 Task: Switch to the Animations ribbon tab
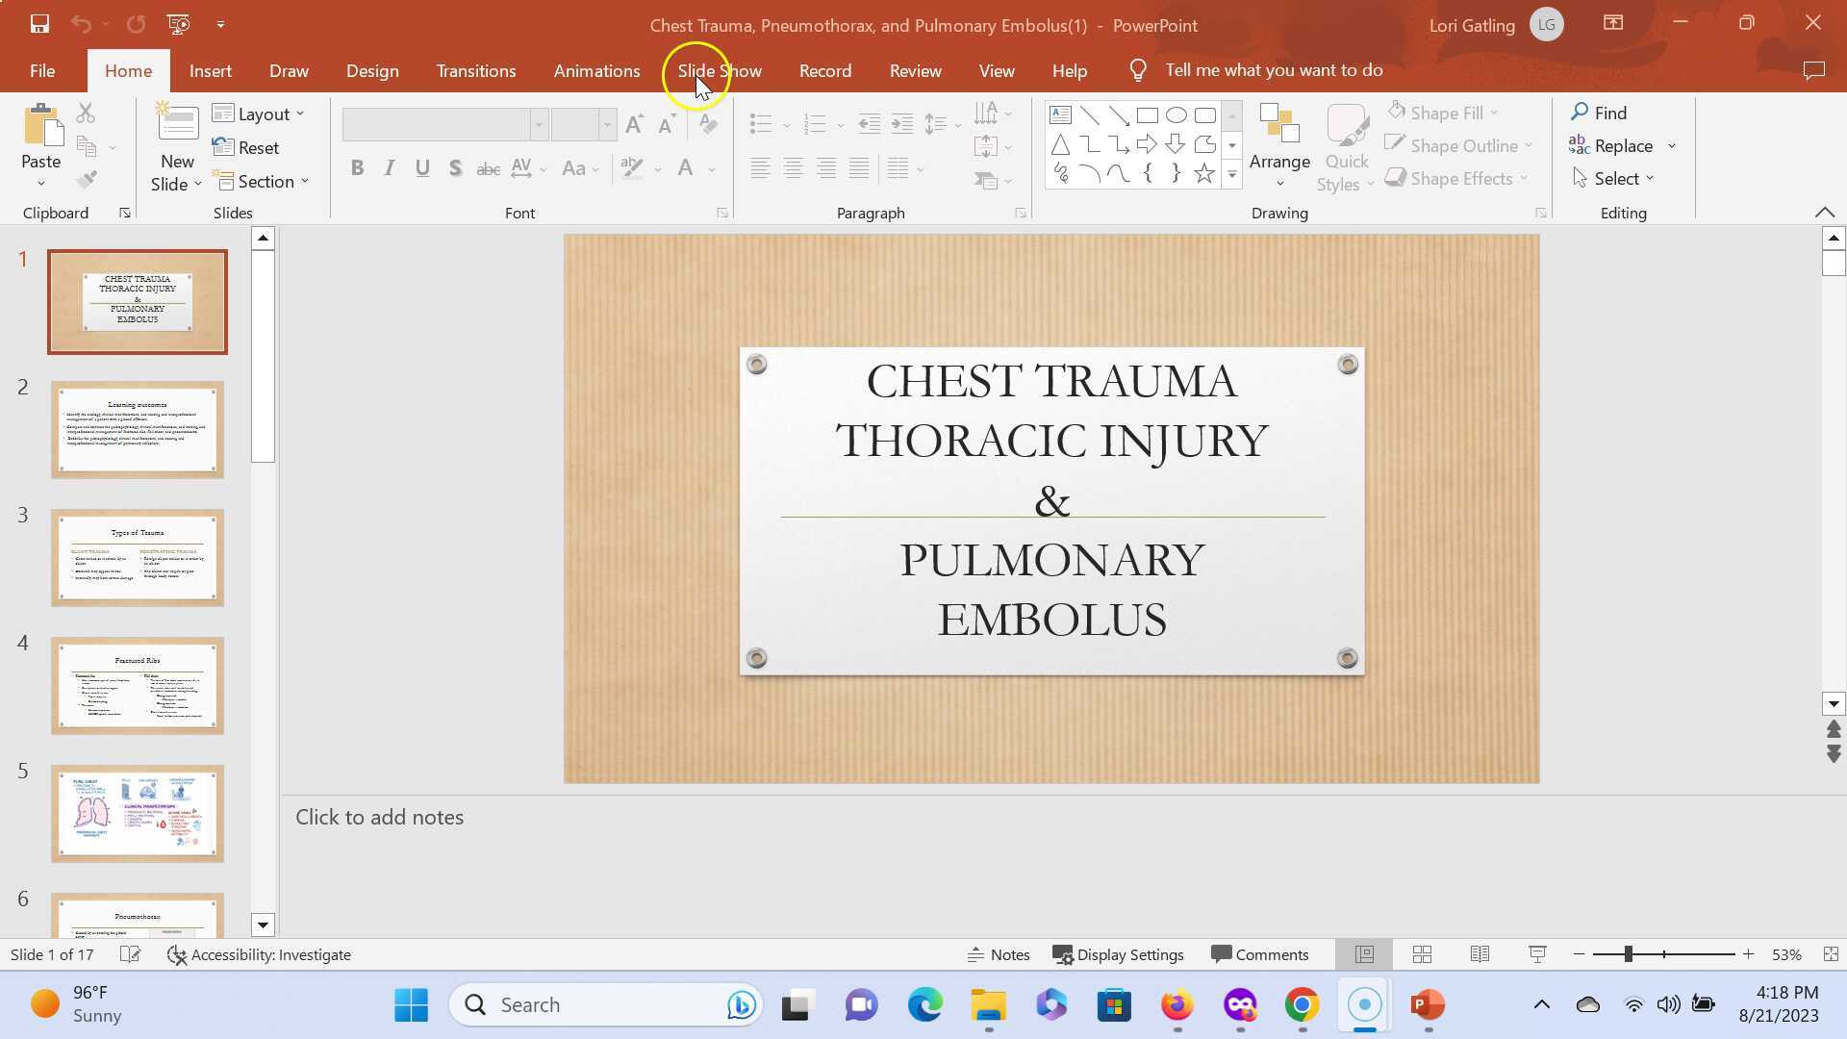click(x=596, y=70)
